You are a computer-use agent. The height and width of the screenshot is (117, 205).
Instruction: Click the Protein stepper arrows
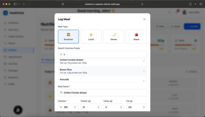click(x=98, y=107)
